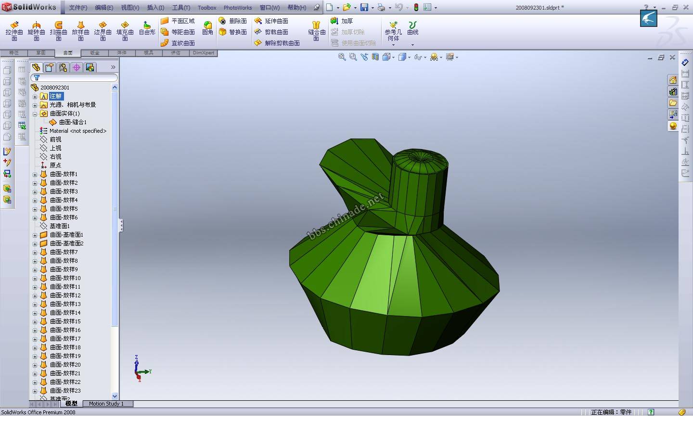Expand the 曲面-基准面1 feature
The width and height of the screenshot is (693, 433).
35,235
